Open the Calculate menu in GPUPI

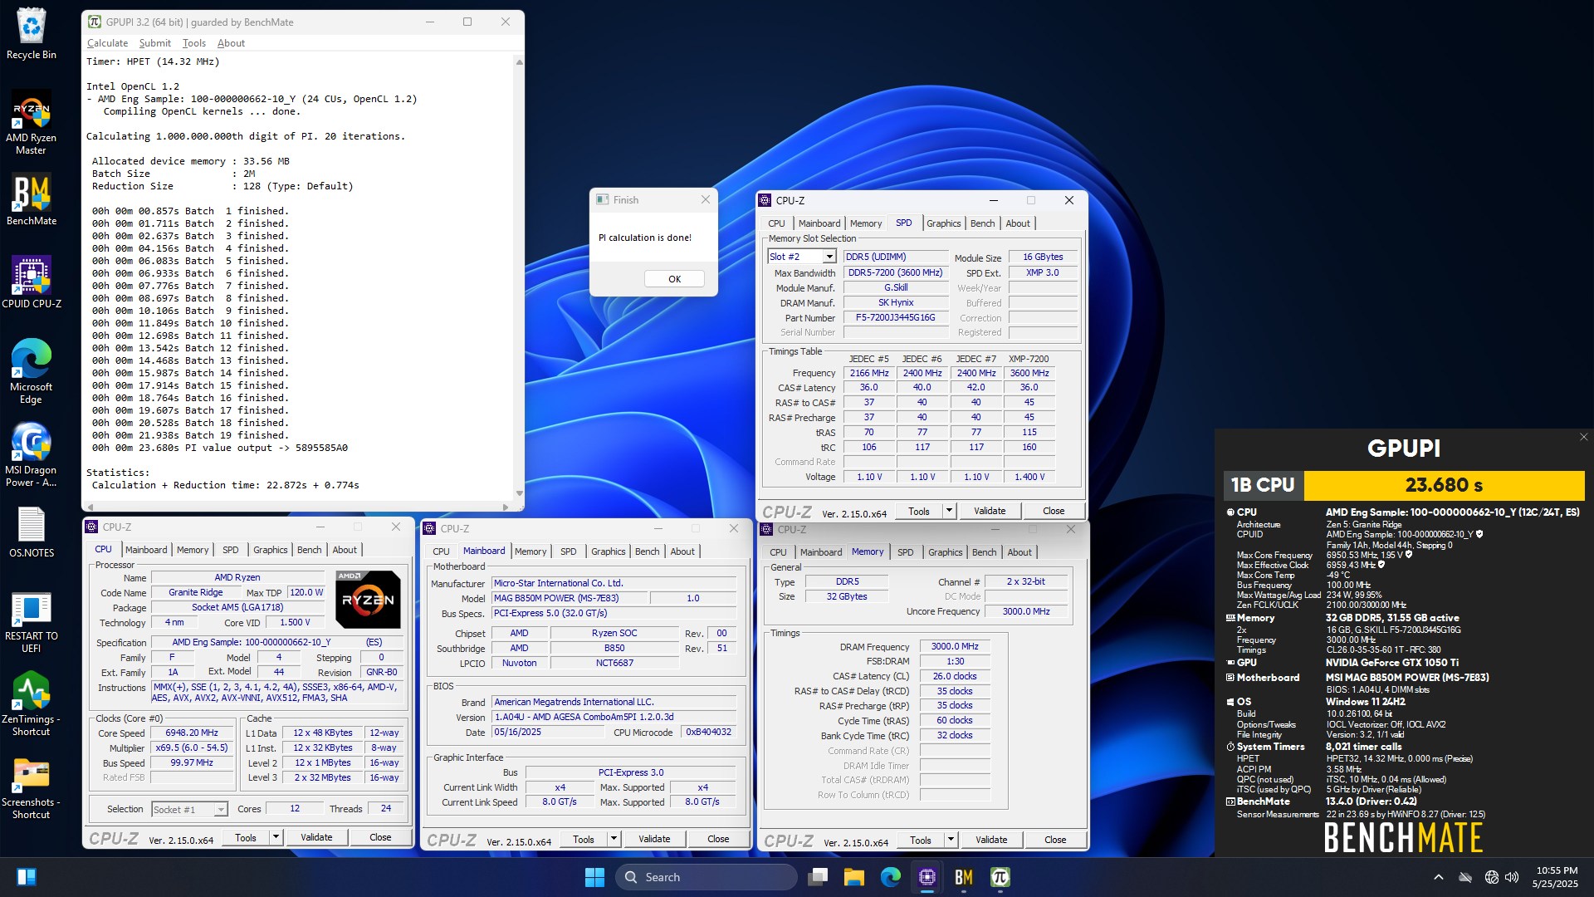107,43
